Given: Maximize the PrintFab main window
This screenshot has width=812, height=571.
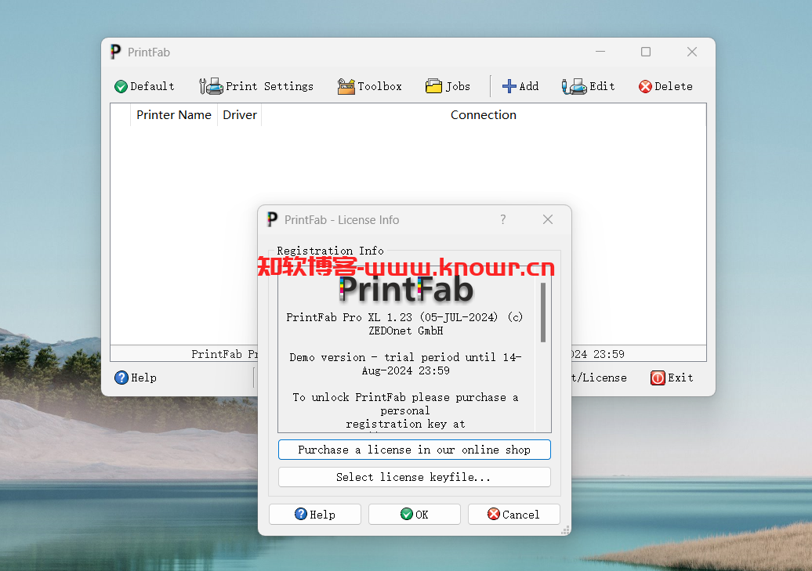Looking at the screenshot, I should (x=646, y=52).
